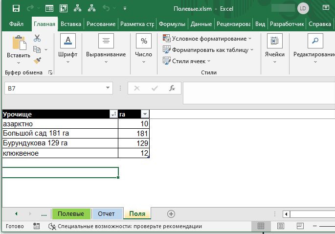Open Форматировать как таблицу menu
Viewport: 335px width, 234px height.
pyautogui.click(x=208, y=50)
